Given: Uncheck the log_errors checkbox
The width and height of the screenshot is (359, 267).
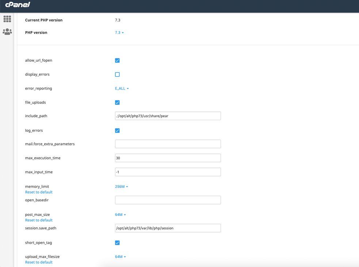Looking at the screenshot, I should 117,130.
